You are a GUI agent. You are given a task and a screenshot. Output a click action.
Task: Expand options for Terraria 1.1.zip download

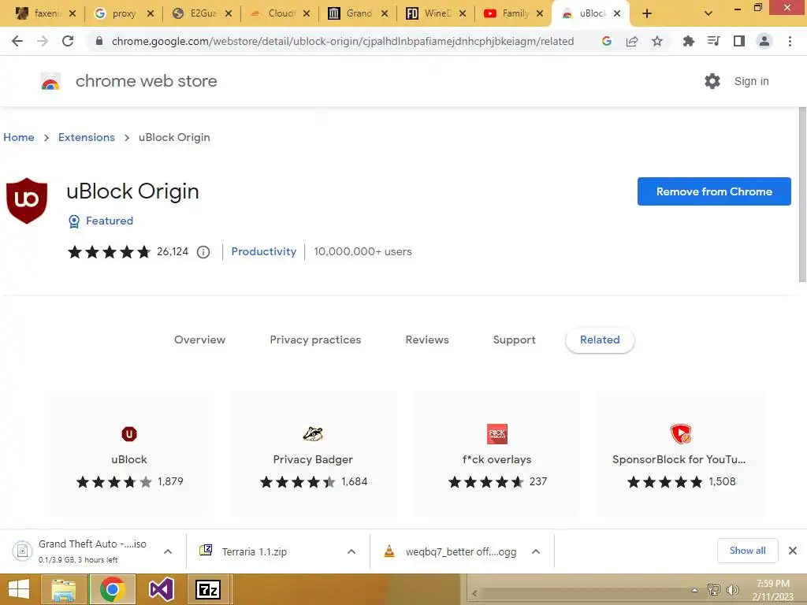tap(351, 551)
